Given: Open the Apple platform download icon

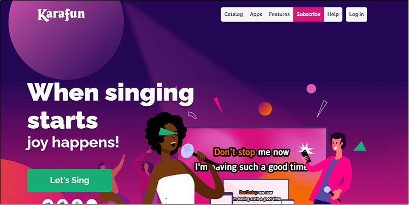Looking at the screenshot, I should (x=63, y=201).
